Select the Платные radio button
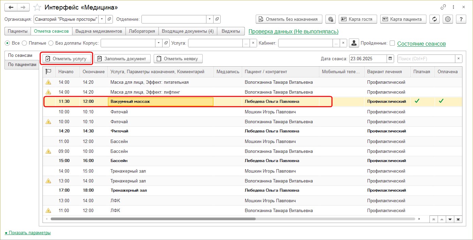This screenshot has height=240, width=473. point(24,43)
